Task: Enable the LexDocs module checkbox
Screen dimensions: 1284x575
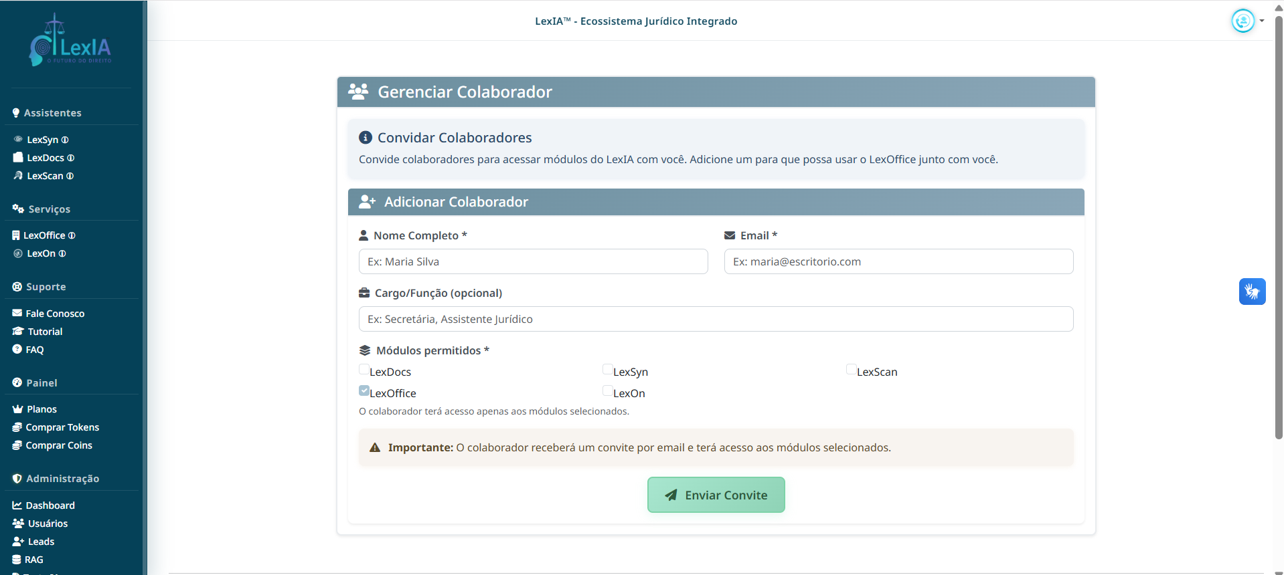Action: click(x=364, y=368)
